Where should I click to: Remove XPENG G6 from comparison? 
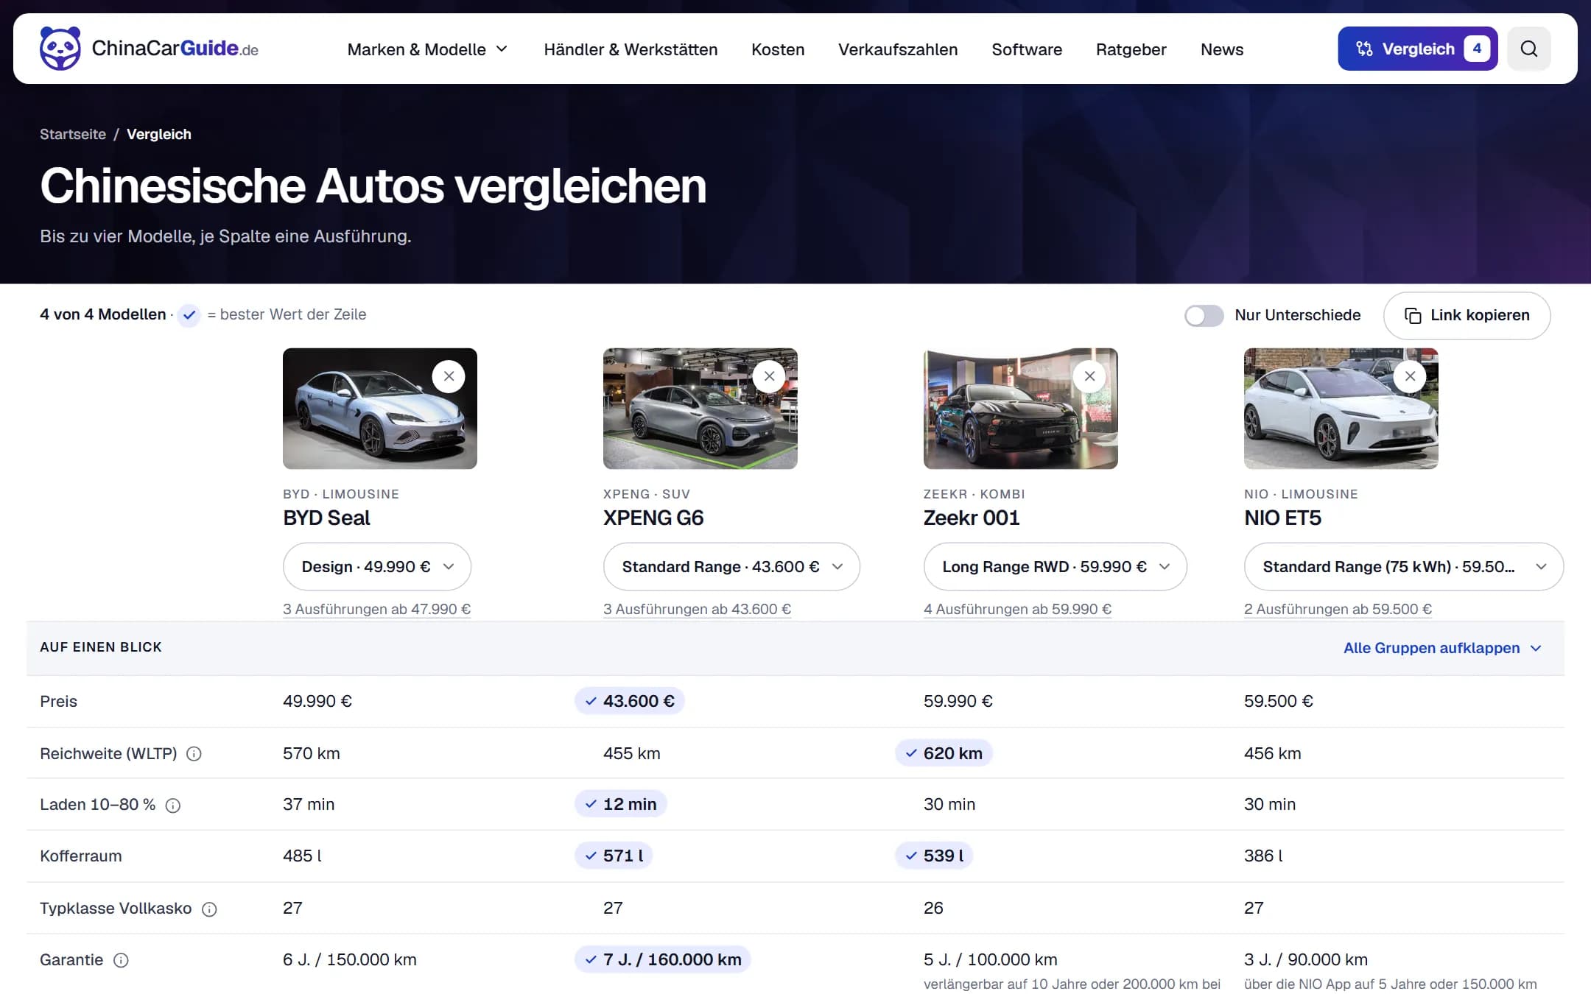769,376
